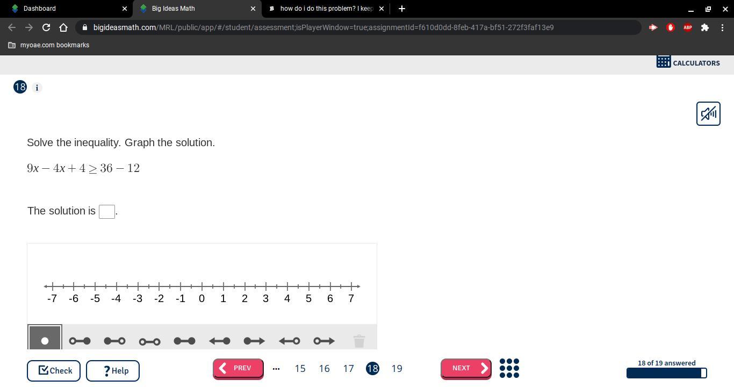Click the Check button
The height and width of the screenshot is (387, 734).
point(54,371)
